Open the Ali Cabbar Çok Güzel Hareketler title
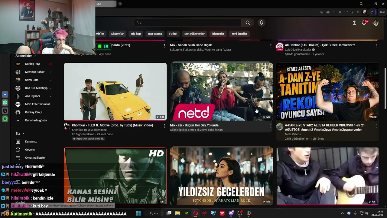 320,45
